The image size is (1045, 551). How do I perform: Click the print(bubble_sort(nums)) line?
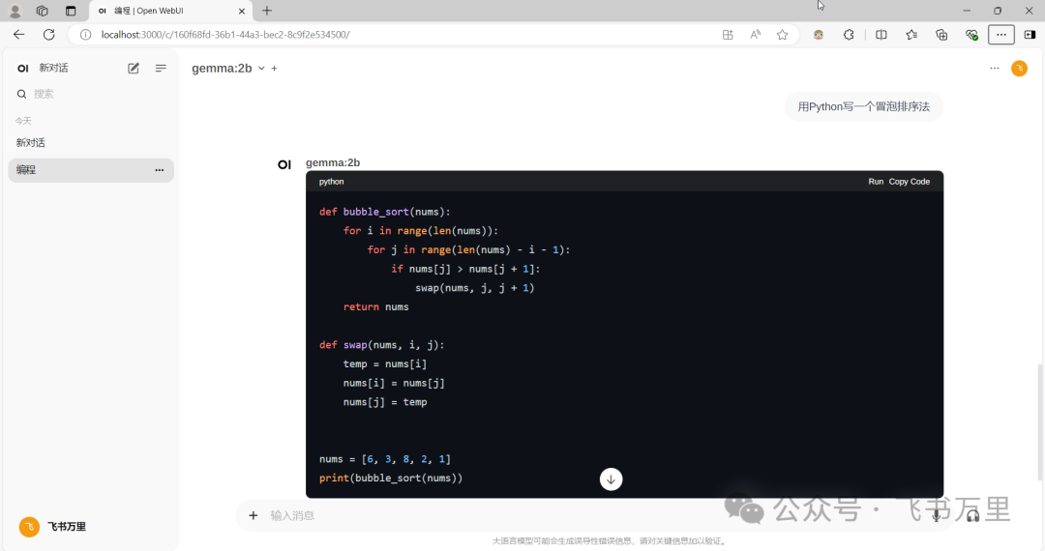[391, 478]
